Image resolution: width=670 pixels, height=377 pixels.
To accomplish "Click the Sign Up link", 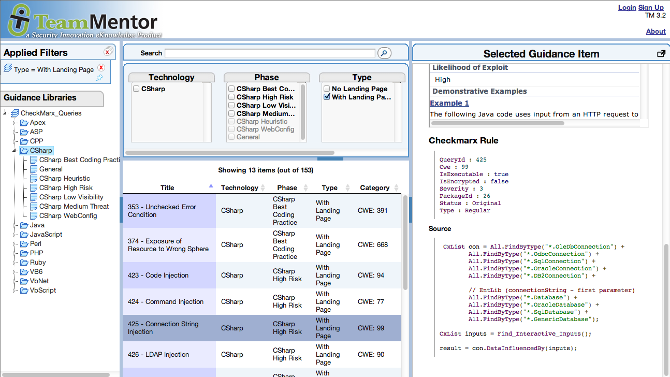I will pos(651,7).
